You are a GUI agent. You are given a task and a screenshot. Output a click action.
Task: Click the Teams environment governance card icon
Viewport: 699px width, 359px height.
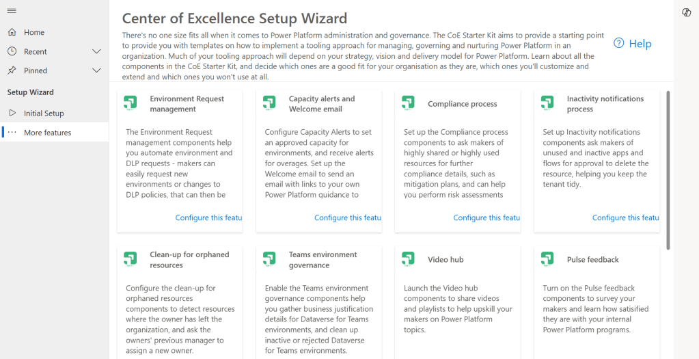pos(269,259)
